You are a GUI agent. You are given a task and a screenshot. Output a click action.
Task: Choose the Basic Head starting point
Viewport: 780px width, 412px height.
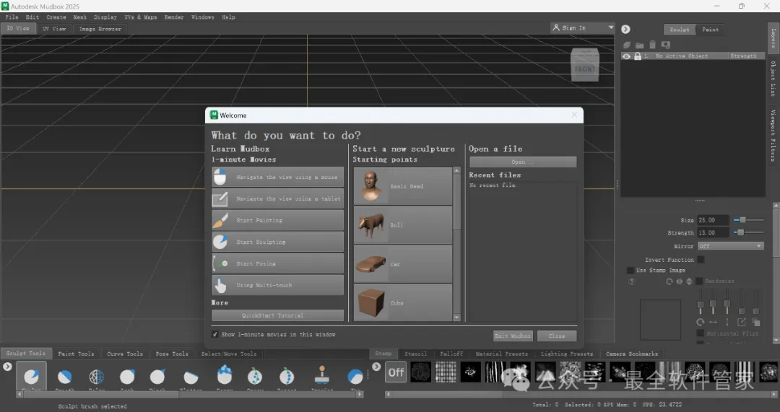(403, 186)
